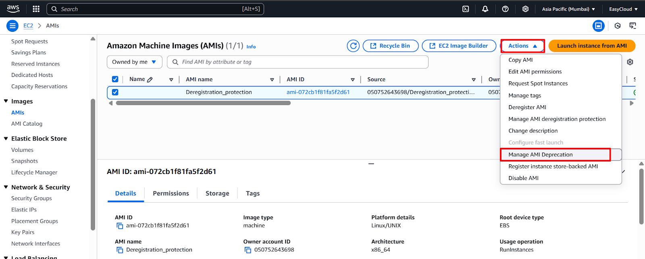The image size is (645, 259).
Task: Edit the Name column pencil icon
Action: [150, 80]
